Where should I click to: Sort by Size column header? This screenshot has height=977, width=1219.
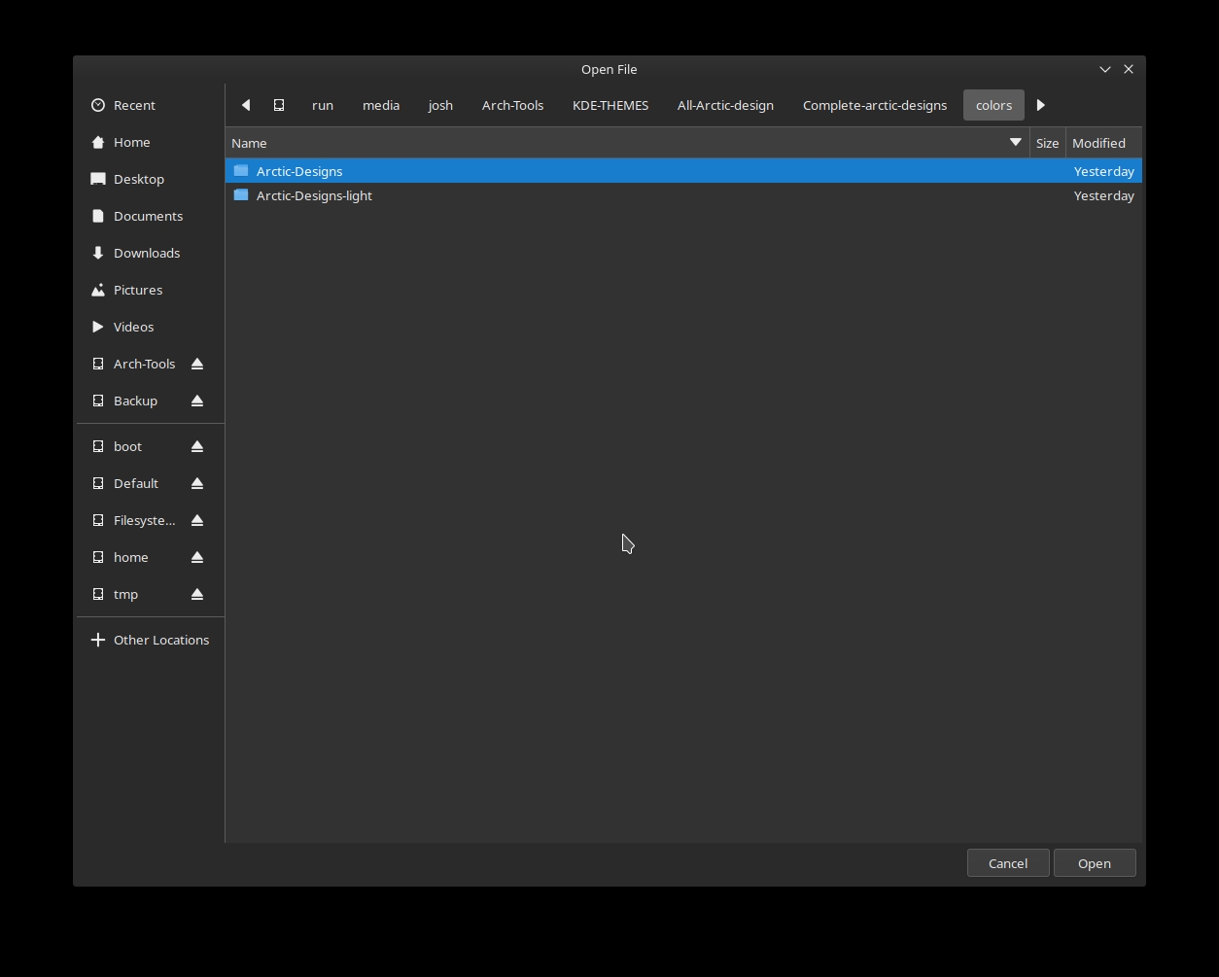click(1047, 143)
